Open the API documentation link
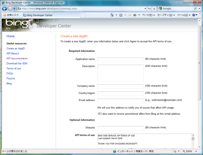Screen dimensions: 203x155 17,58
